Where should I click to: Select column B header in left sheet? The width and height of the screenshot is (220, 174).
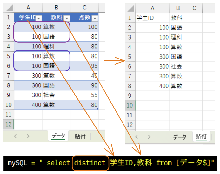point(56,8)
